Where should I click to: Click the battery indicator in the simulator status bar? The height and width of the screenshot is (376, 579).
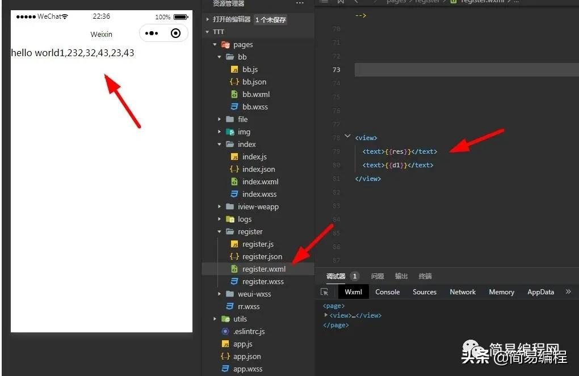[181, 16]
